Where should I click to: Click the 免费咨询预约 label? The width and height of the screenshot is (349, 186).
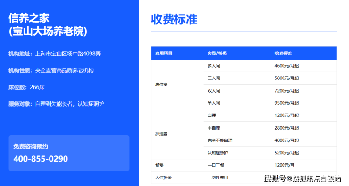point(31,147)
